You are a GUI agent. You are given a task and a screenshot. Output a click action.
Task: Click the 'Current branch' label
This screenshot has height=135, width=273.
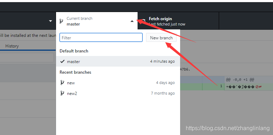click(79, 18)
